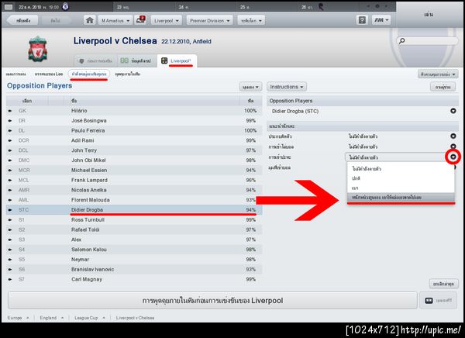The height and width of the screenshot is (338, 465).
Task: Click the magnifier icon in the search box
Action: (x=402, y=40)
